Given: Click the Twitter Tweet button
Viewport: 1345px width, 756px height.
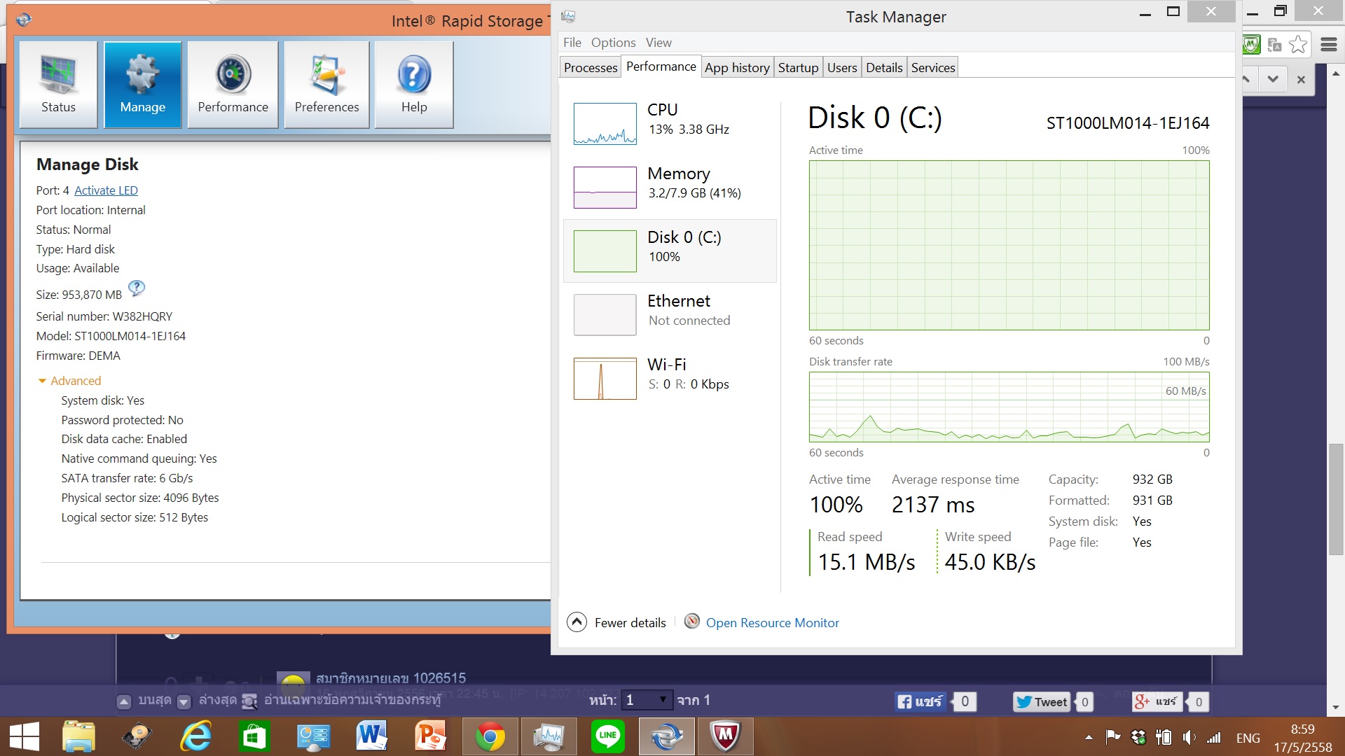Looking at the screenshot, I should pos(1042,701).
